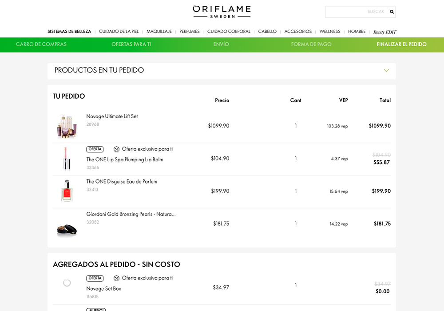Click the 14.22 vep value
The image size is (444, 311).
tap(339, 224)
